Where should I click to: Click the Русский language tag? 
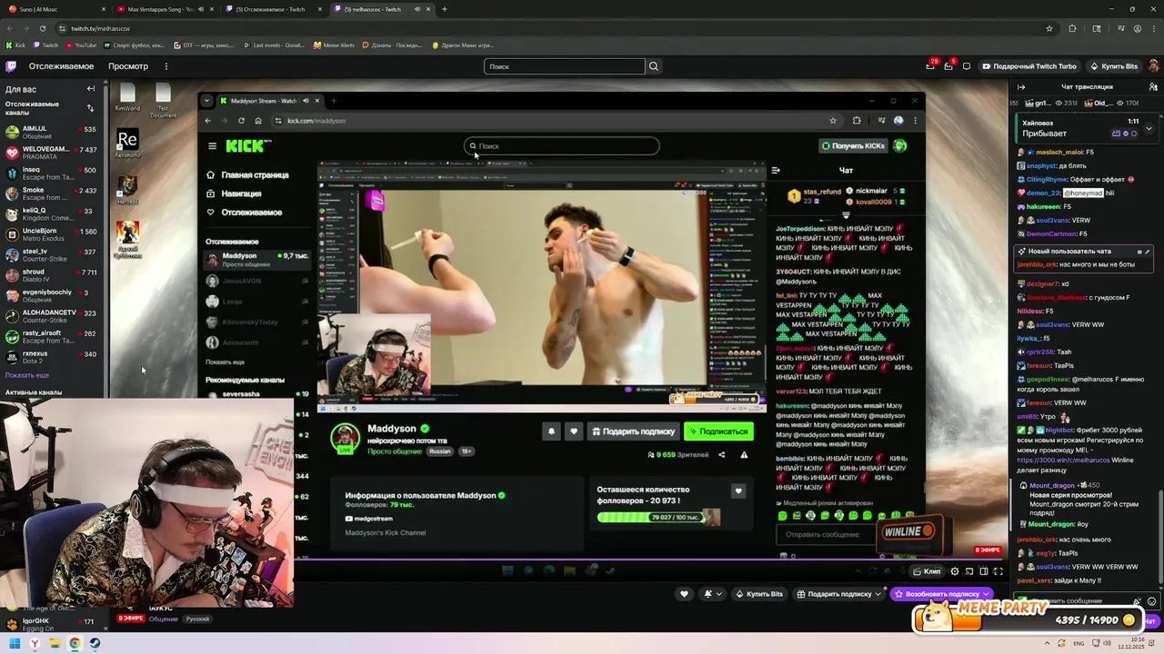197,619
